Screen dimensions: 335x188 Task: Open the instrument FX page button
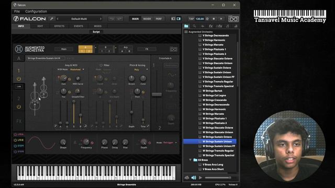click(147, 49)
